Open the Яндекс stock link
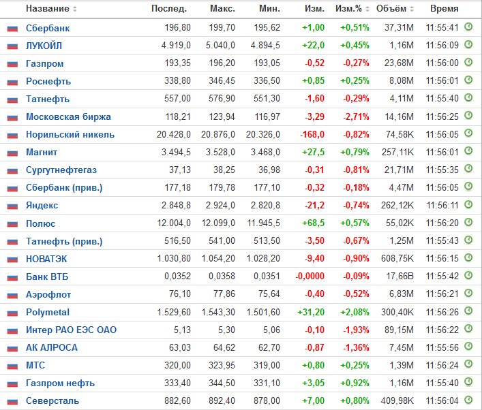Screen dimensions: 482x410 pos(42,206)
